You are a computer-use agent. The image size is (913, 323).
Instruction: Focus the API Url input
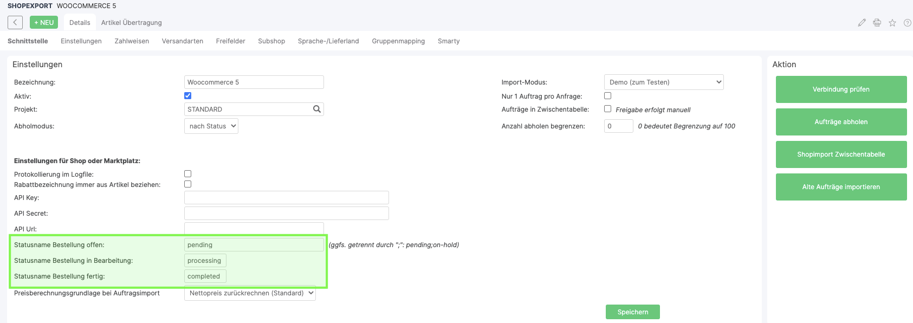[x=254, y=229]
